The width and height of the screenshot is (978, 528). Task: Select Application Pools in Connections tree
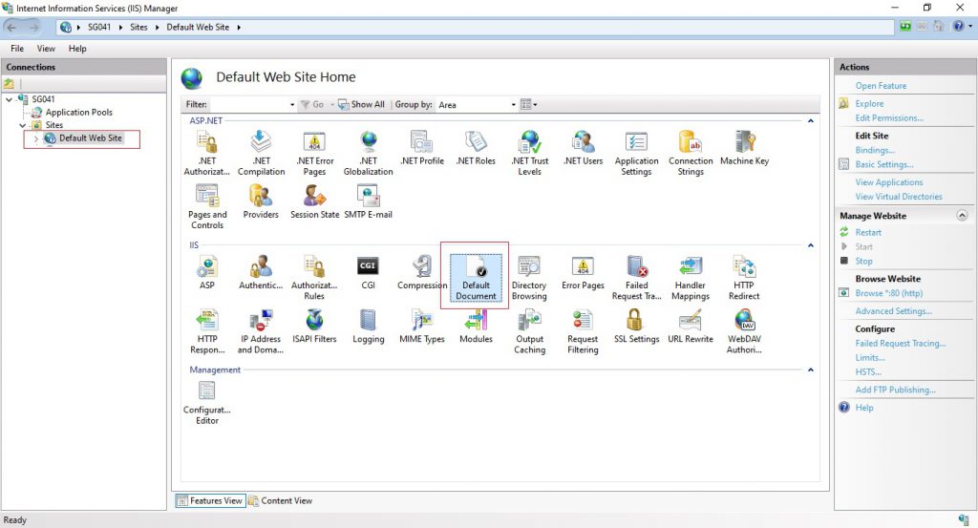click(x=78, y=113)
